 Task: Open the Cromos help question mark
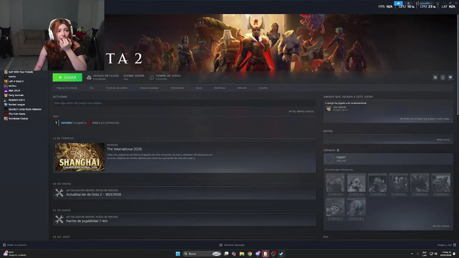coord(338,150)
